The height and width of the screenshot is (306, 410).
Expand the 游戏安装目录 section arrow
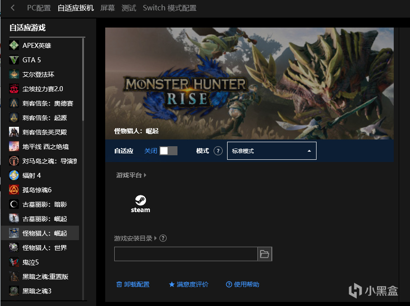(x=155, y=238)
